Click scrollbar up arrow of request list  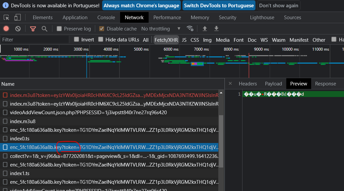(x=221, y=93)
